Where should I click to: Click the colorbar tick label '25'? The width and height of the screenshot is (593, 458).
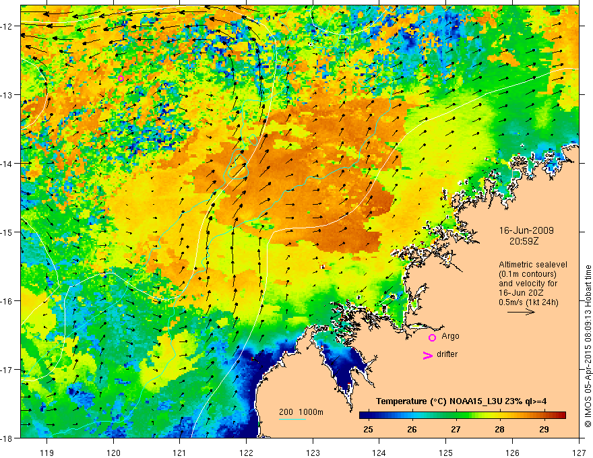pyautogui.click(x=368, y=429)
